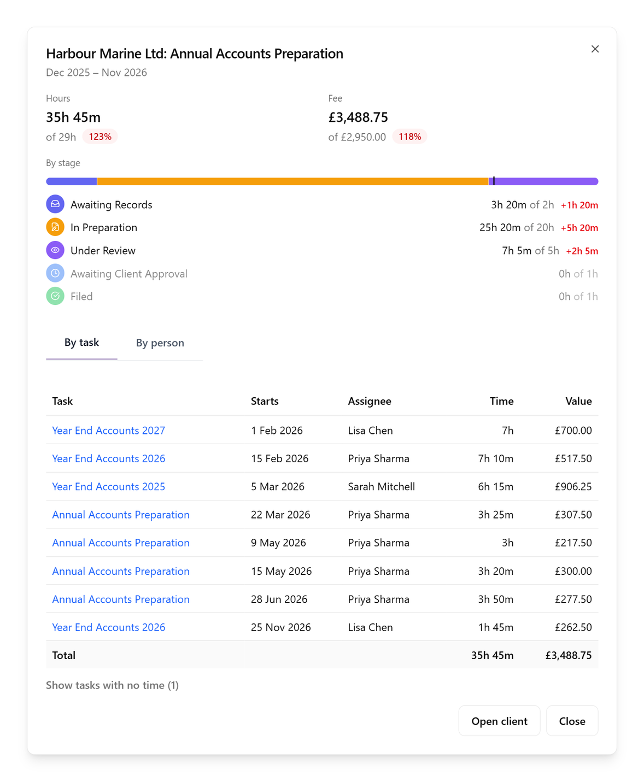This screenshot has width=644, height=777.
Task: Click the £277.50 value cell
Action: click(573, 599)
